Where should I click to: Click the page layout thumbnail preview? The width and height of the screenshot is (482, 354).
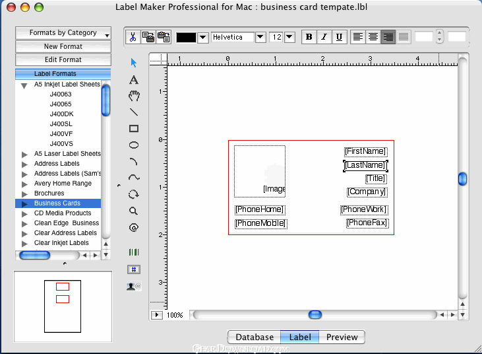(63, 306)
